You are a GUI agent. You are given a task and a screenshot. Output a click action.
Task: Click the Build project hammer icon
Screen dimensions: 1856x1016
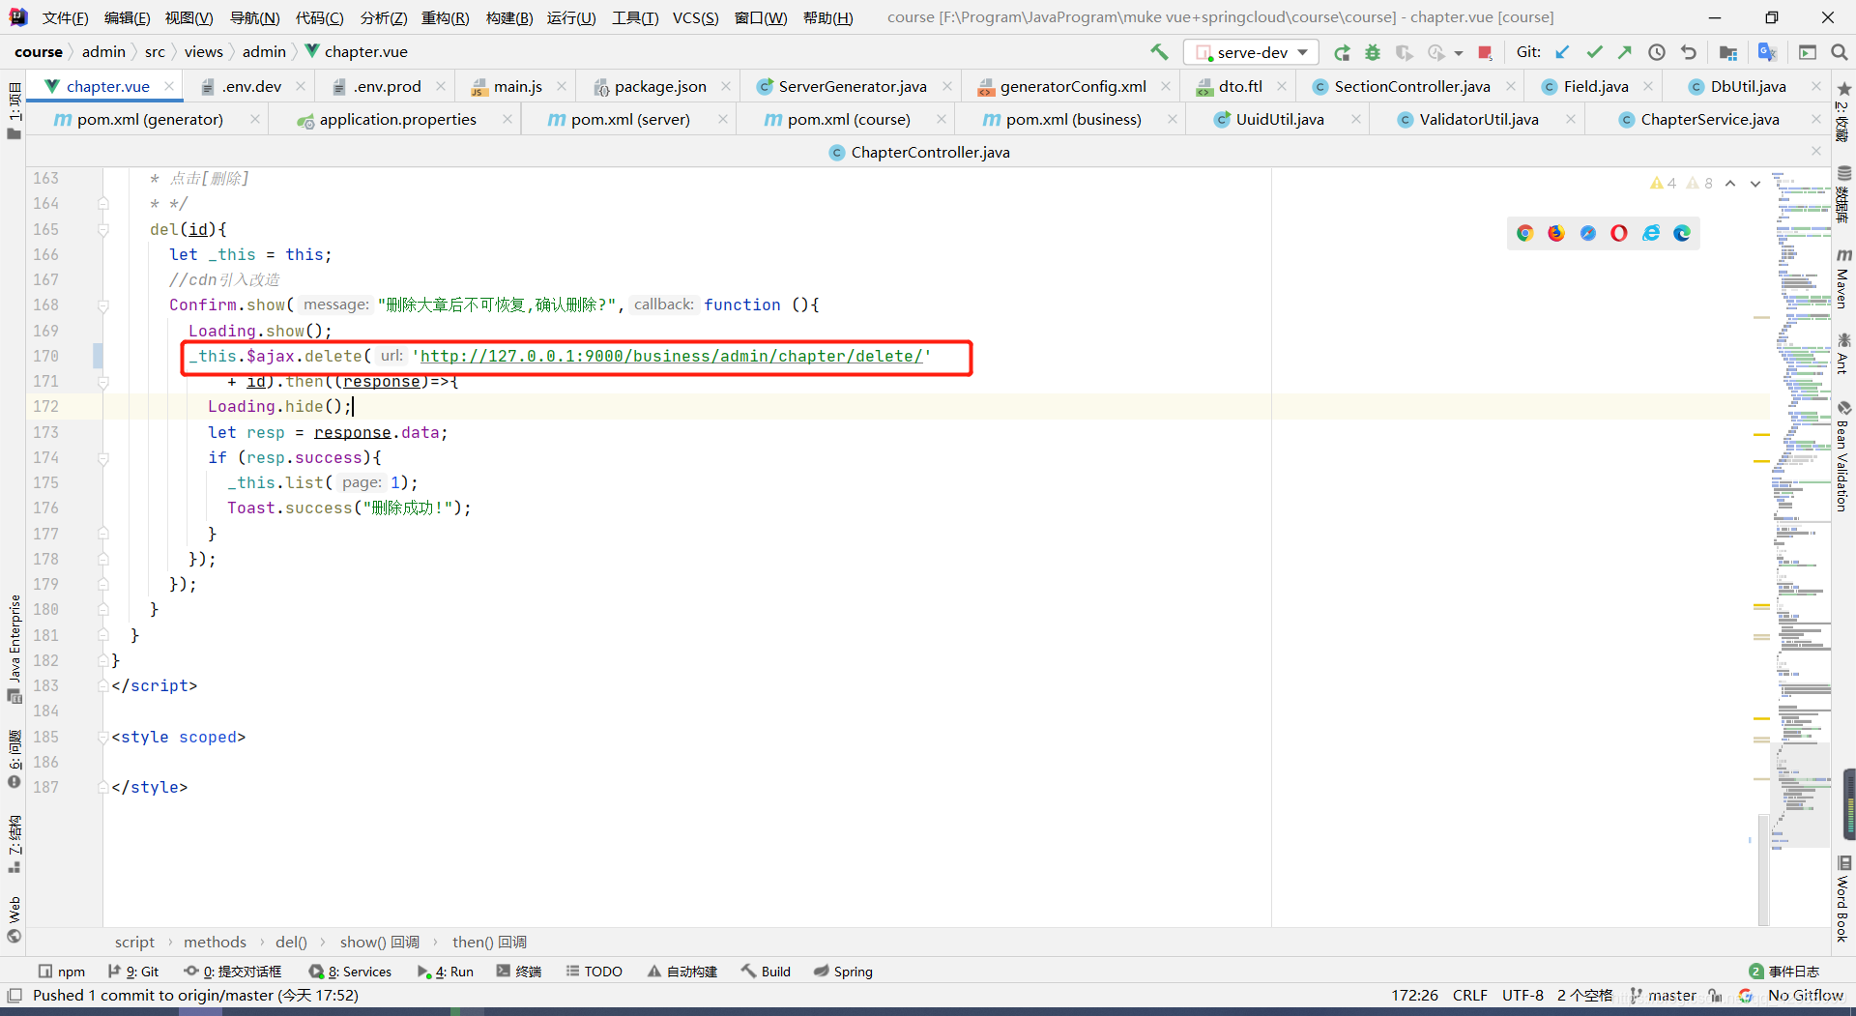point(1158,52)
